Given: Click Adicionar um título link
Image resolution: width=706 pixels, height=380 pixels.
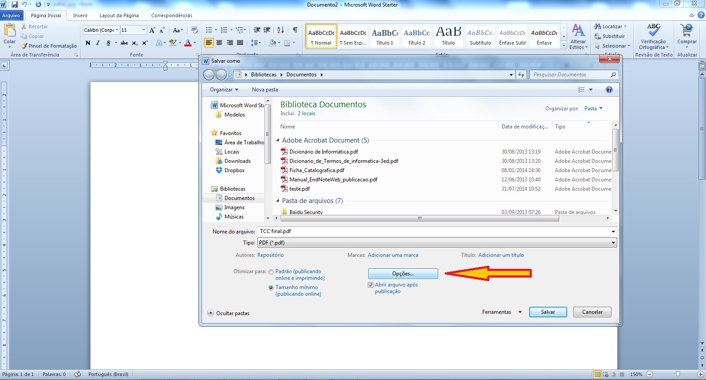Looking at the screenshot, I should tap(501, 255).
